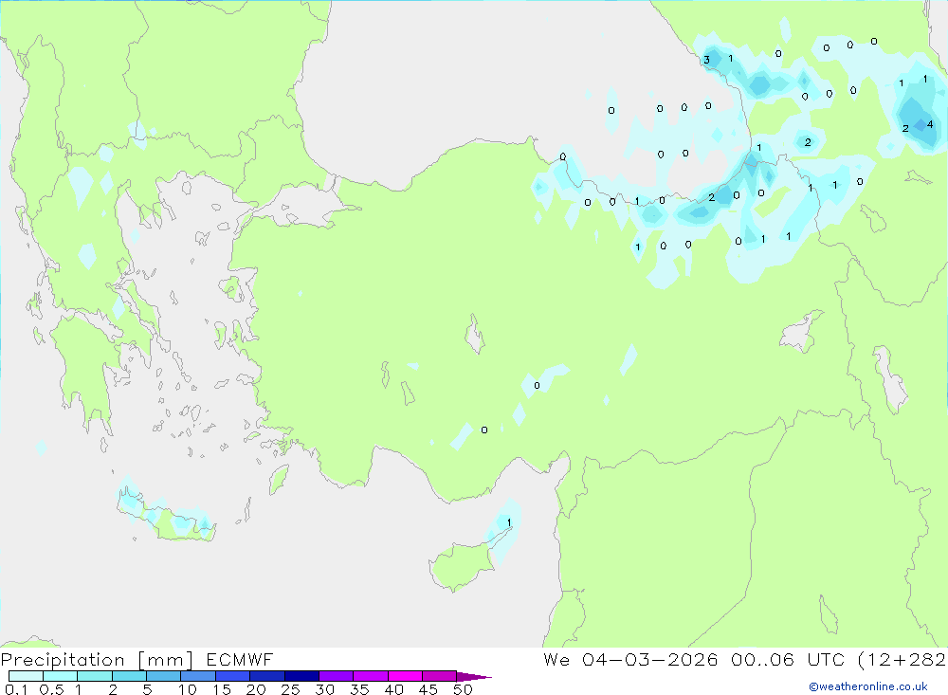Pick the legend swatch between 25 and 30
This screenshot has width=948, height=695.
pos(301,676)
